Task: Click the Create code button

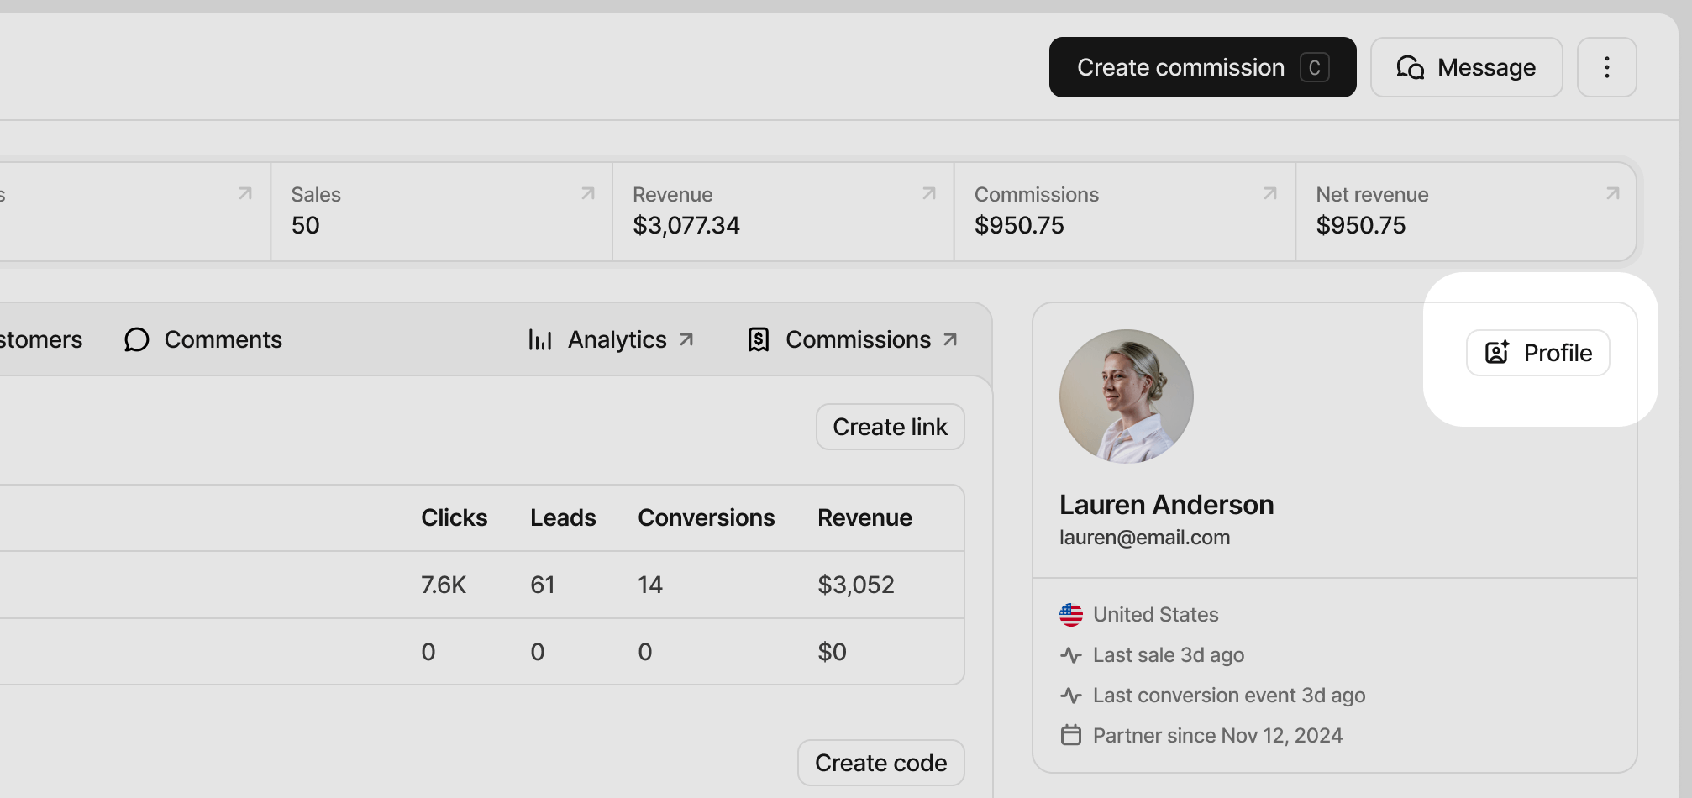Action: click(880, 763)
